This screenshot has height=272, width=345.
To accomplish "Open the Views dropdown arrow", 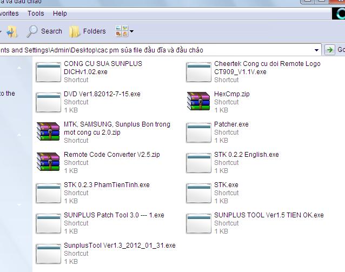I will pyautogui.click(x=131, y=31).
